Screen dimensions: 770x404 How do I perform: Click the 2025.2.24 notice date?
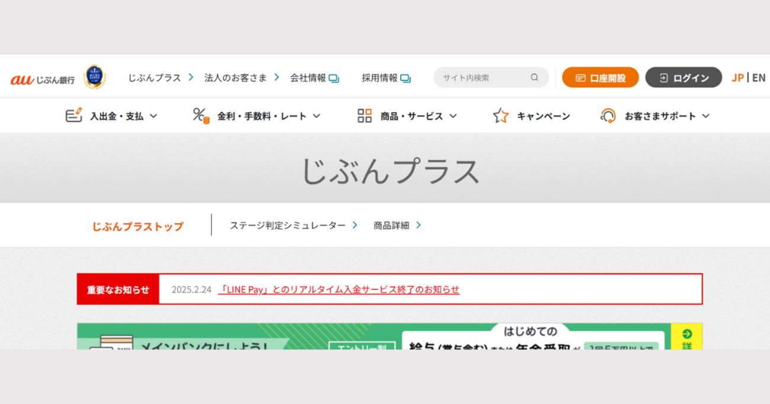191,289
